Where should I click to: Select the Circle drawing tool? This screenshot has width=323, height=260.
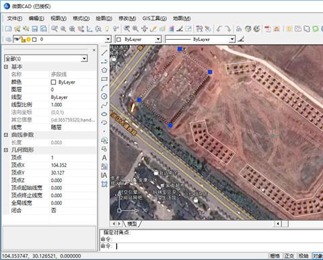click(104, 96)
